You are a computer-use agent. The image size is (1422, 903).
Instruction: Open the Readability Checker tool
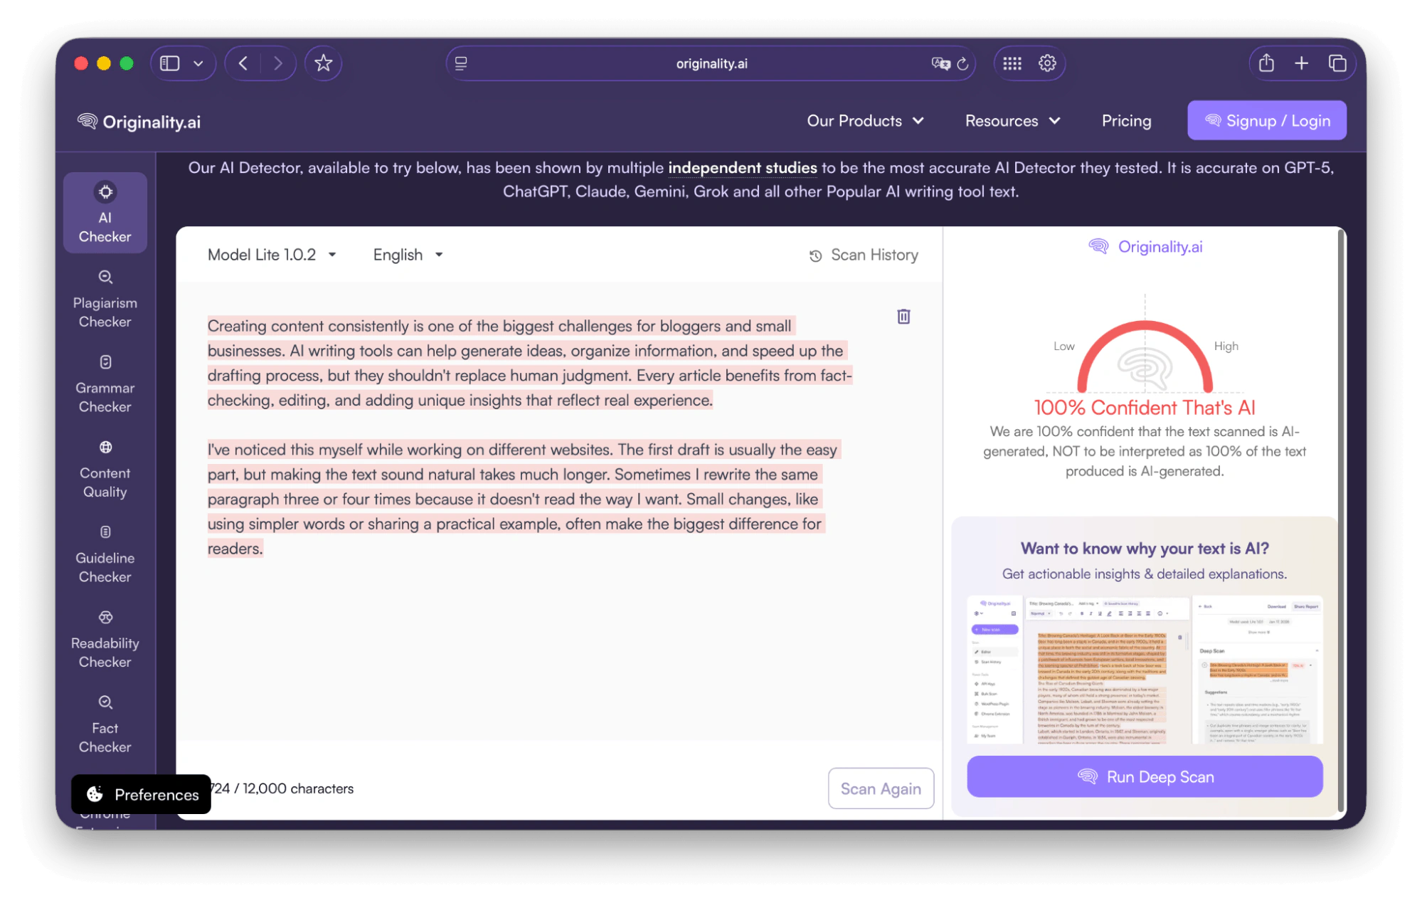pos(105,639)
